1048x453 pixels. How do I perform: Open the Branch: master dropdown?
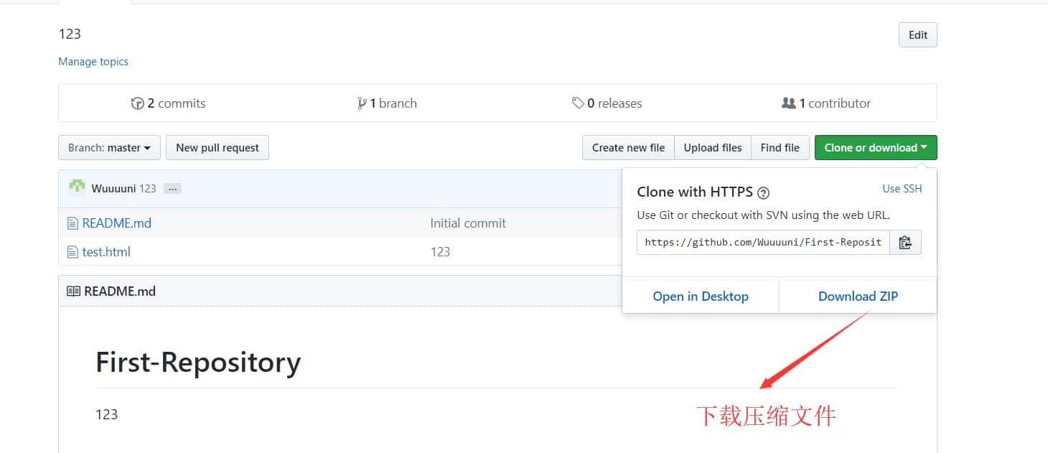tap(109, 148)
